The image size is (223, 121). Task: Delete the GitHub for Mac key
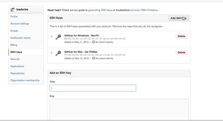(x=181, y=52)
